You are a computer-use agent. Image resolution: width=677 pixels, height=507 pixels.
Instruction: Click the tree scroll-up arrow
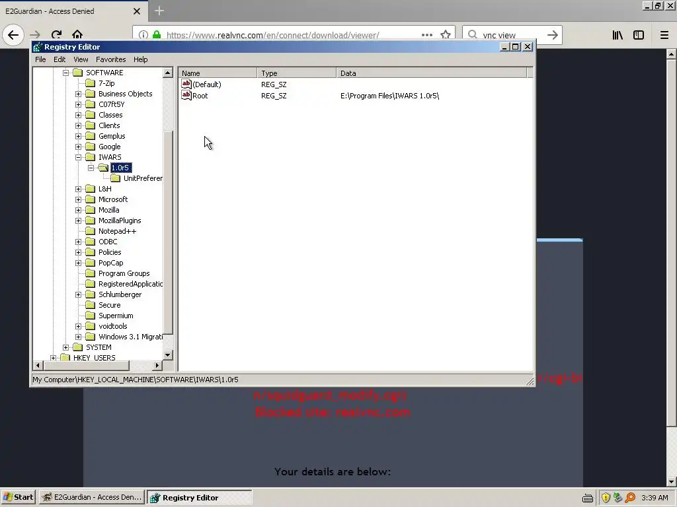(x=168, y=73)
